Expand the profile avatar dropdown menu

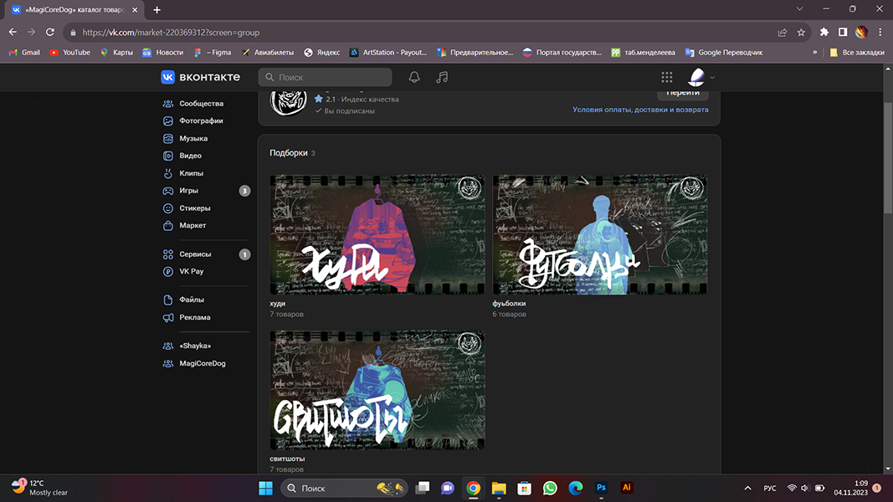point(701,77)
